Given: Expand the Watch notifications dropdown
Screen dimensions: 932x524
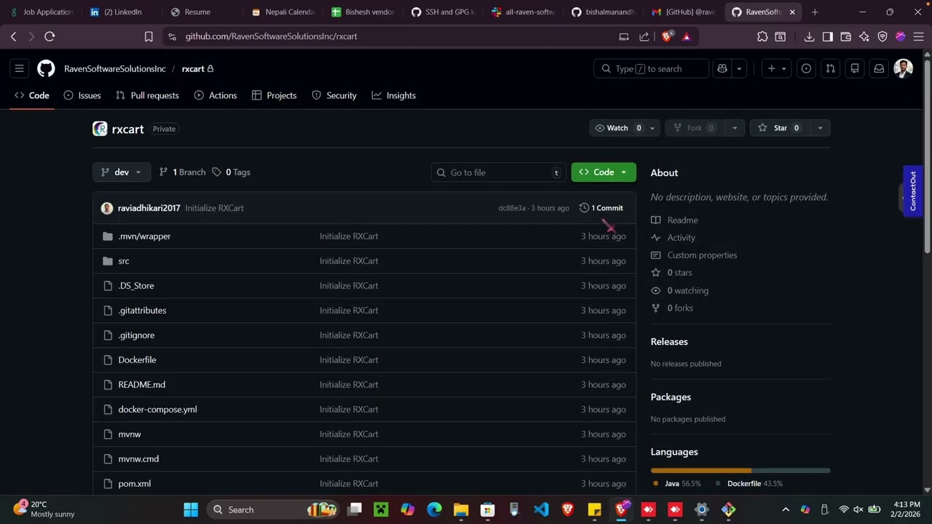Looking at the screenshot, I should 652,128.
